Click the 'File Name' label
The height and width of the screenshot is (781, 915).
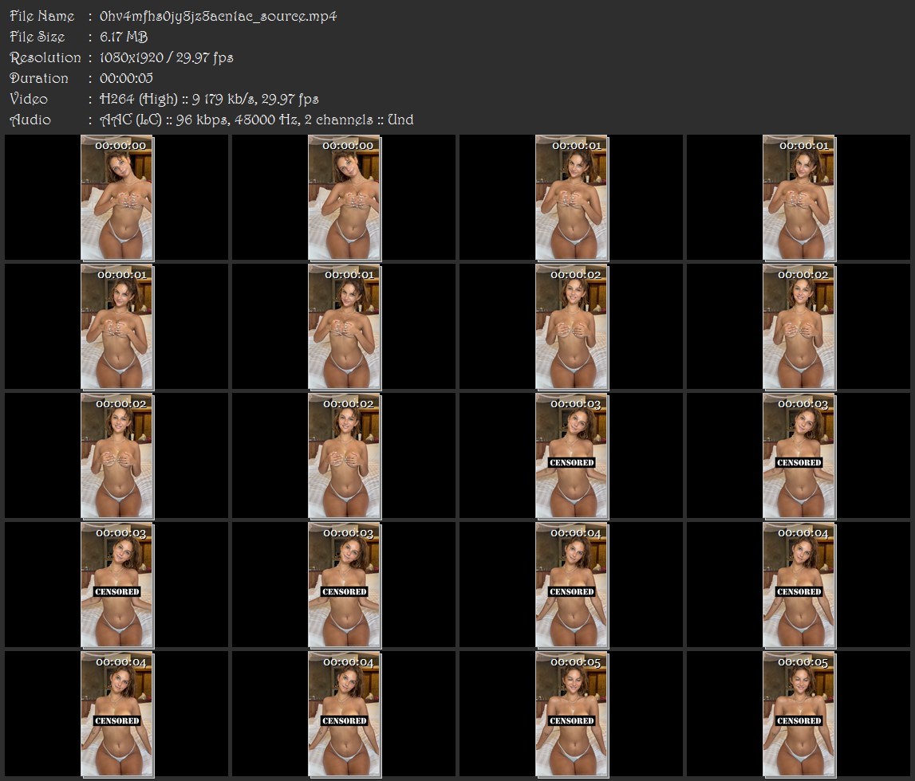click(x=42, y=16)
